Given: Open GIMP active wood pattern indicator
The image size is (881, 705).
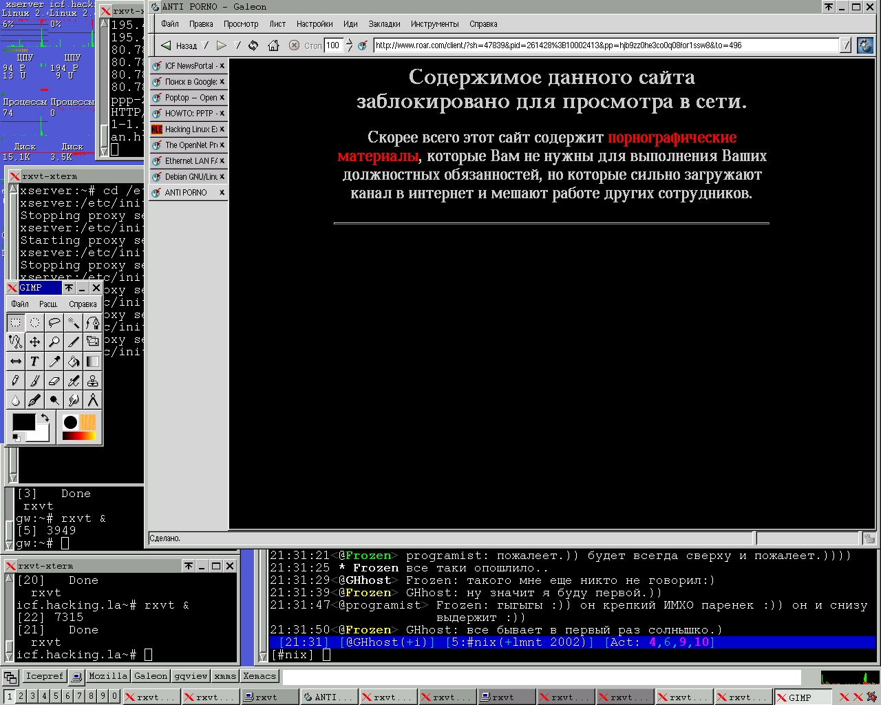Looking at the screenshot, I should click(x=88, y=422).
